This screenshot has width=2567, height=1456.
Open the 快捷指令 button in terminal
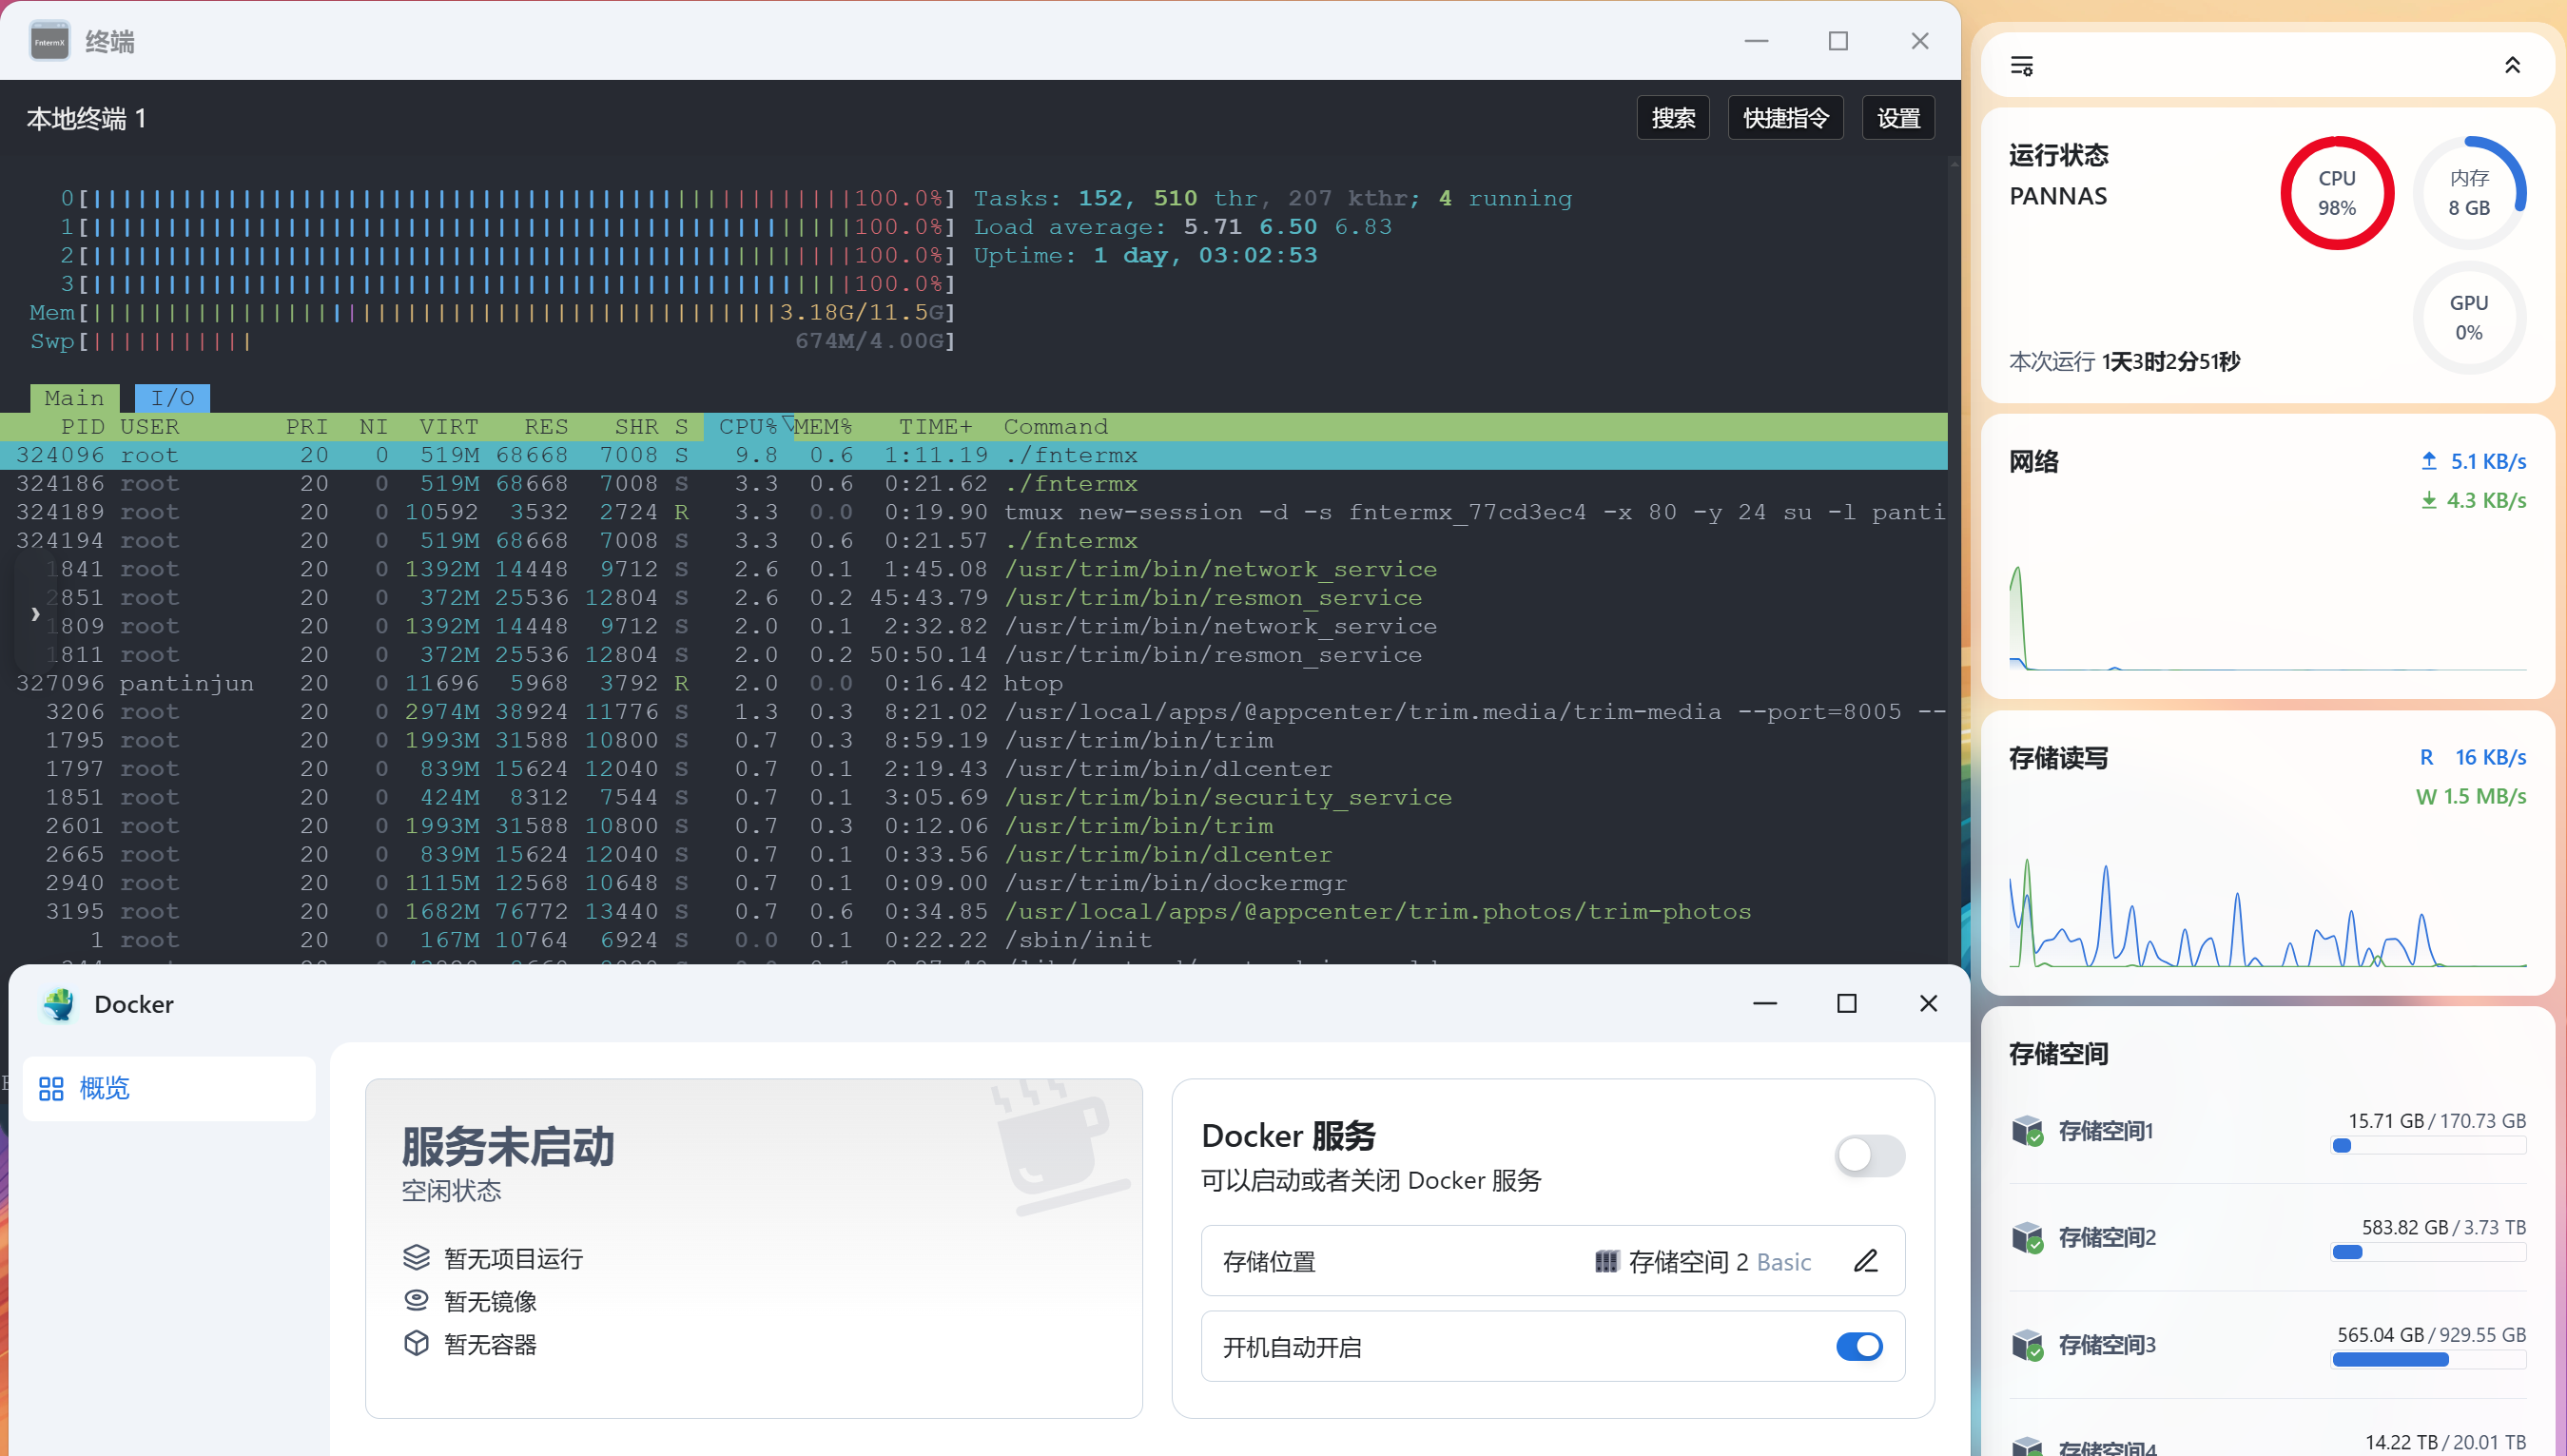coord(1785,117)
